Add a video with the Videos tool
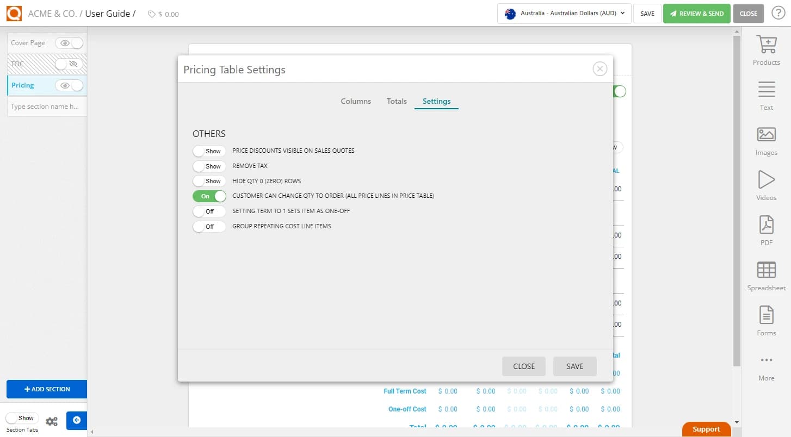Image resolution: width=791 pixels, height=437 pixels. [x=766, y=185]
